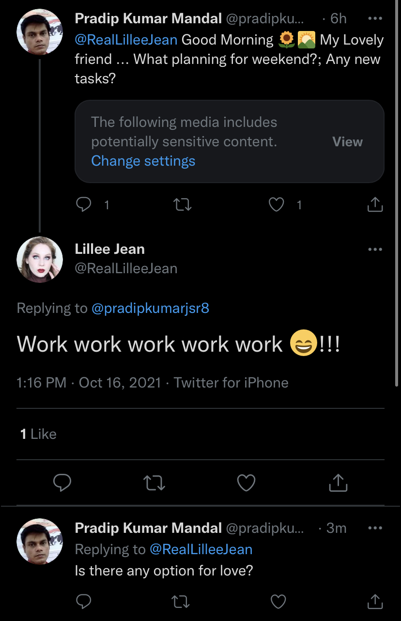The width and height of the screenshot is (401, 621).
Task: Click the Change settings link
Action: tap(143, 161)
